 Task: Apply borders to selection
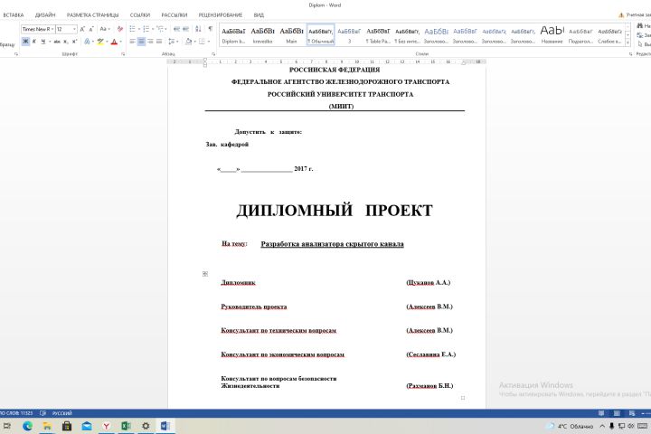point(202,41)
